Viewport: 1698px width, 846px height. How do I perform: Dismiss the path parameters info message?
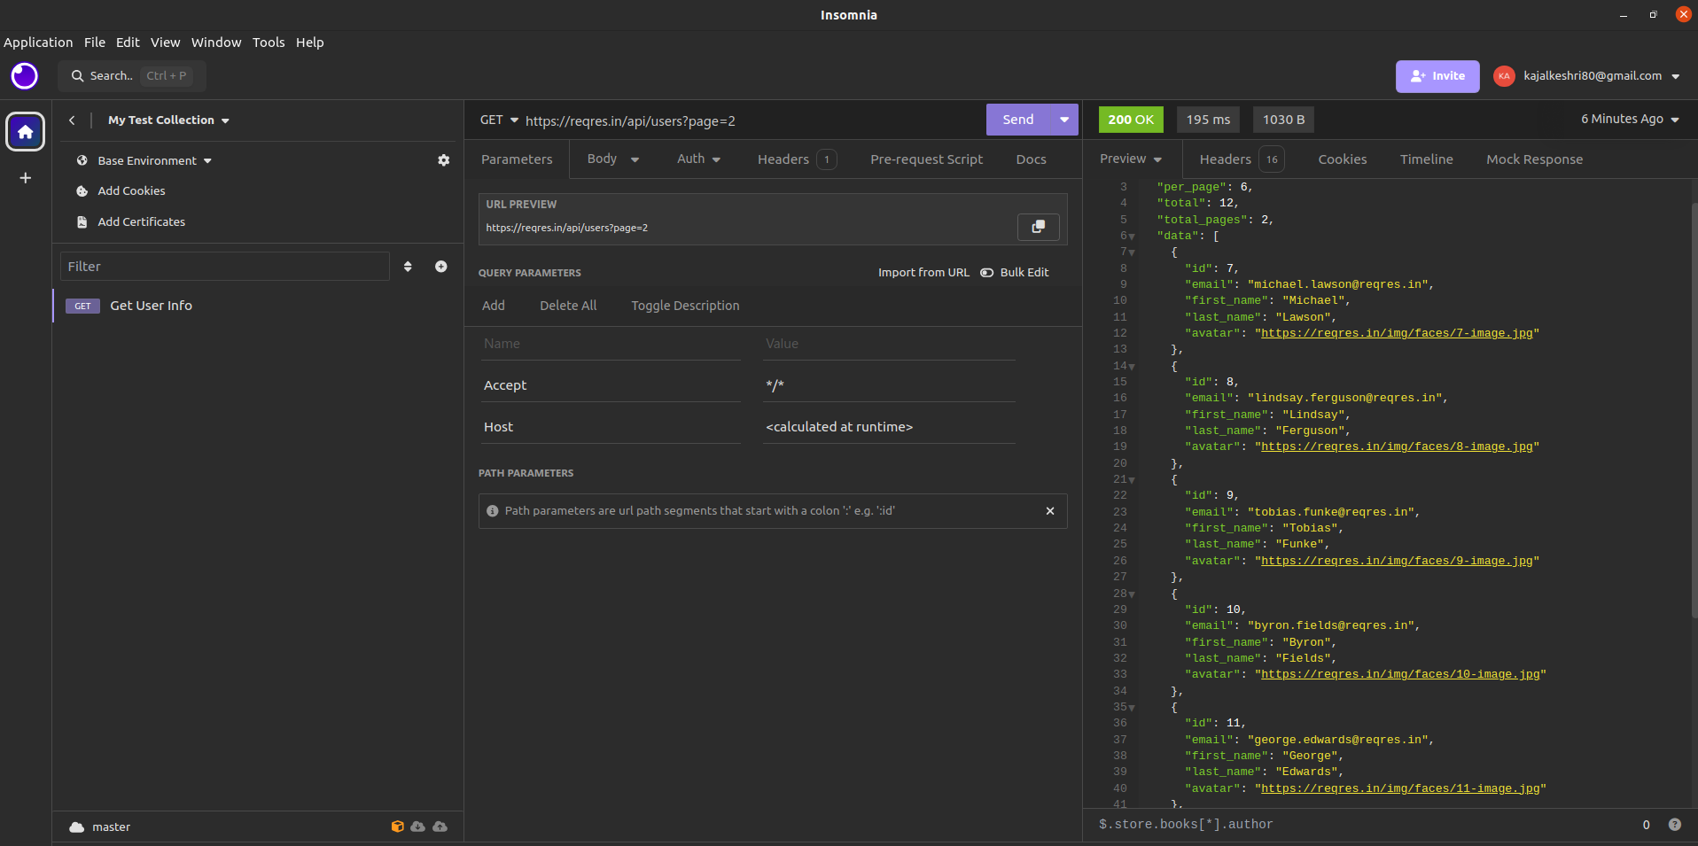(1049, 511)
